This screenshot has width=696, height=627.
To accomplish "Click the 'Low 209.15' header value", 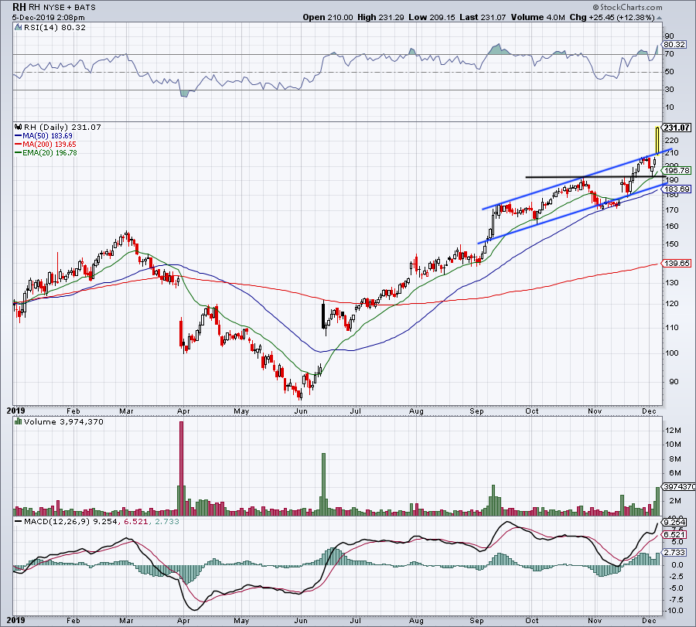I will point(432,17).
